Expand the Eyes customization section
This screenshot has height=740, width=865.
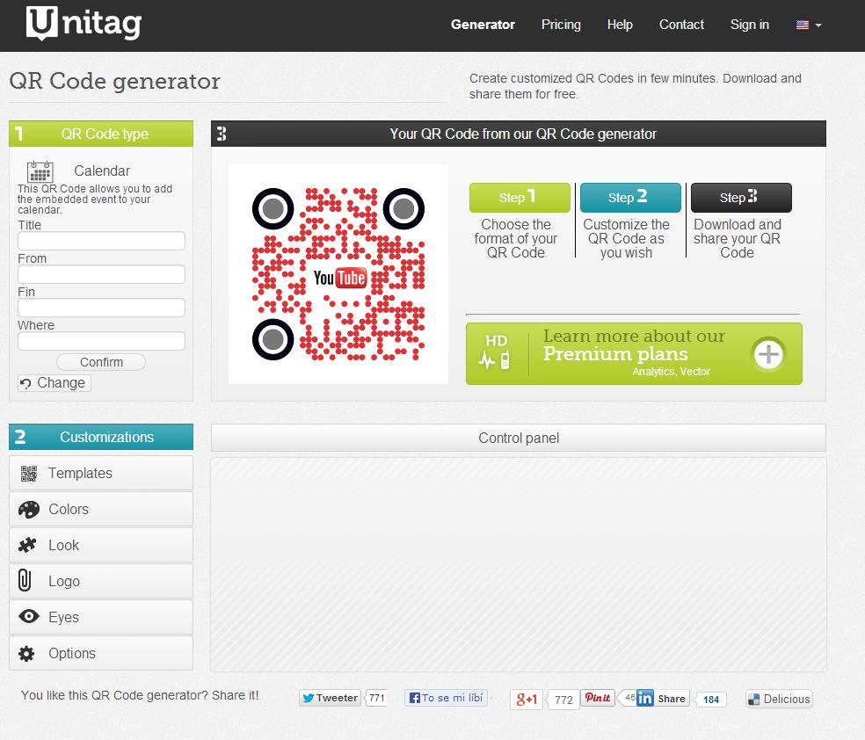pos(101,617)
